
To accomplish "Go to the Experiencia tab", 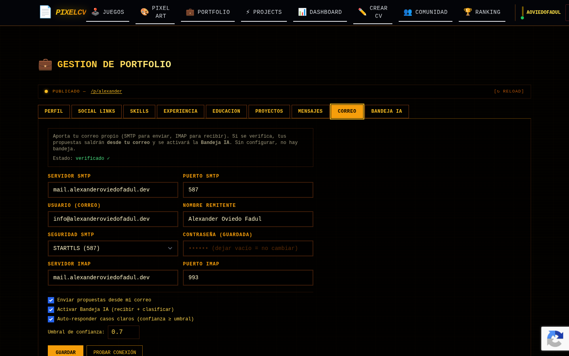I will click(x=181, y=112).
